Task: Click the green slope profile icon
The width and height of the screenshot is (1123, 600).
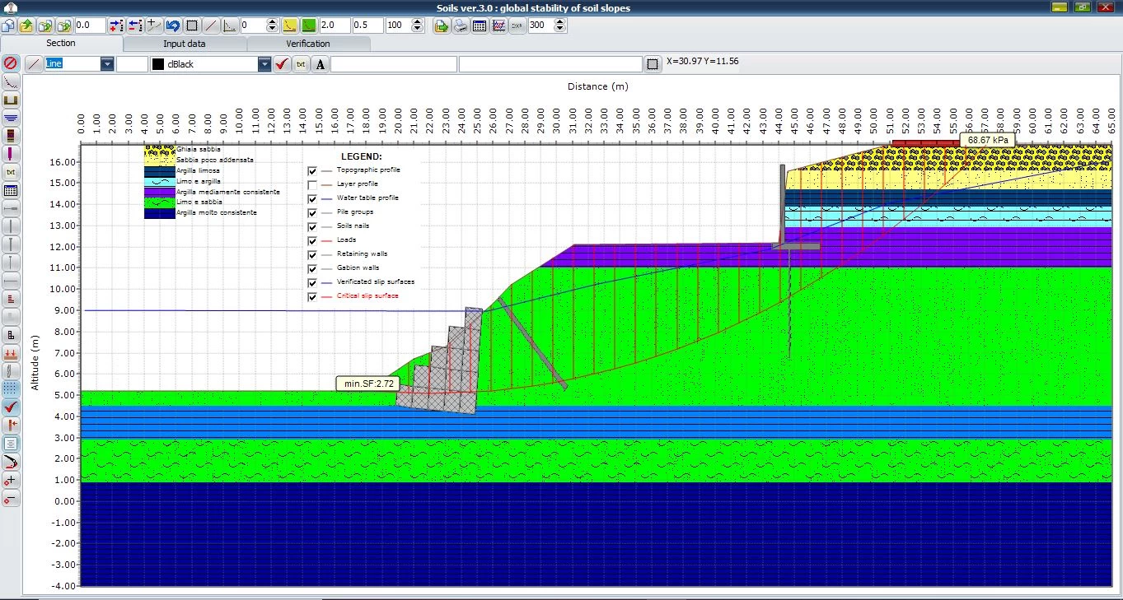Action: click(x=309, y=26)
